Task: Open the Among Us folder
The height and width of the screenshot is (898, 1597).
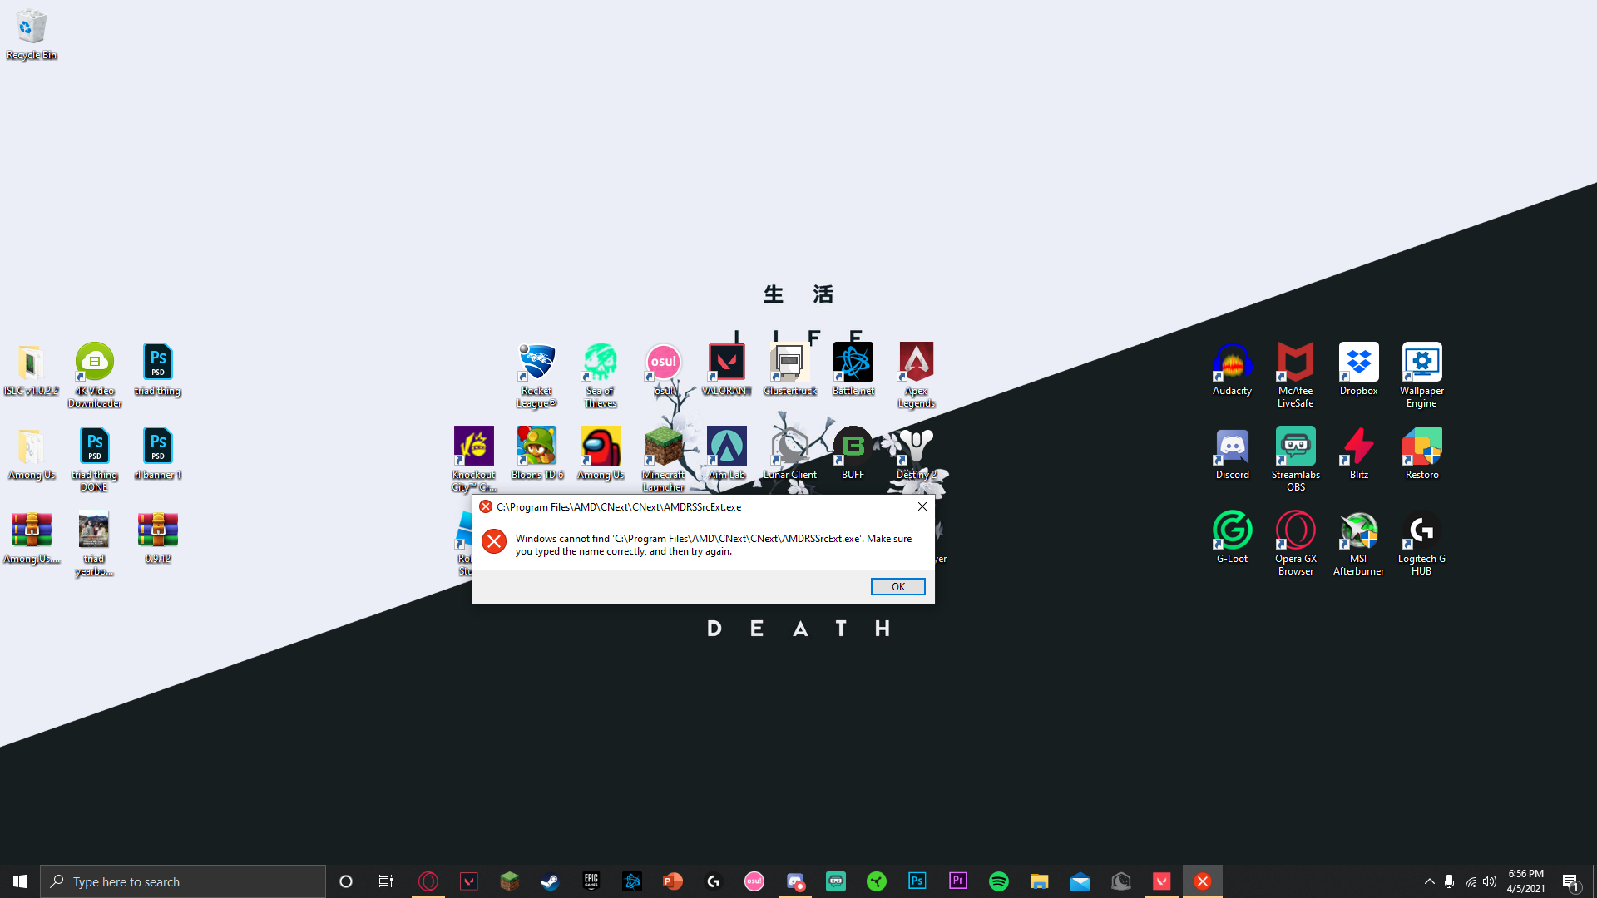Action: pos(32,454)
